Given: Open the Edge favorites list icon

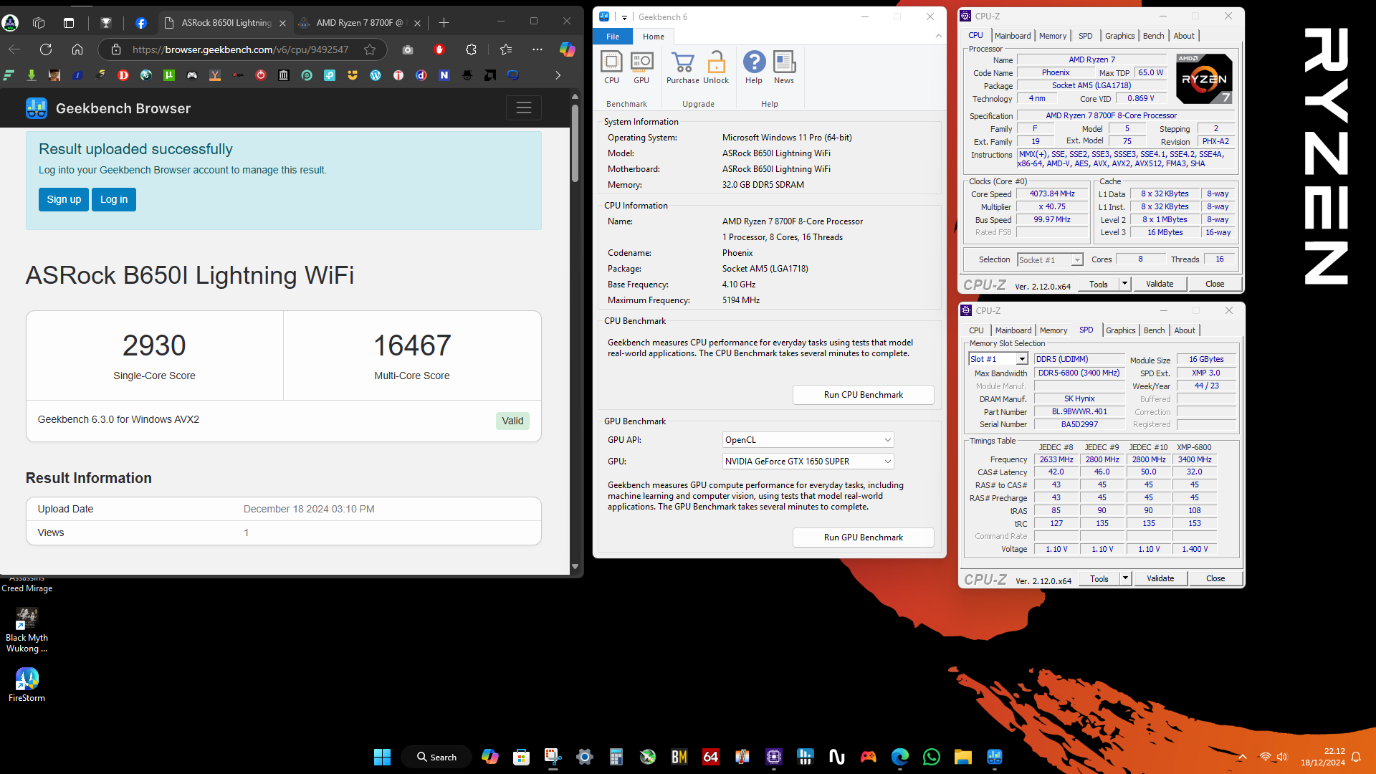Looking at the screenshot, I should [x=506, y=49].
